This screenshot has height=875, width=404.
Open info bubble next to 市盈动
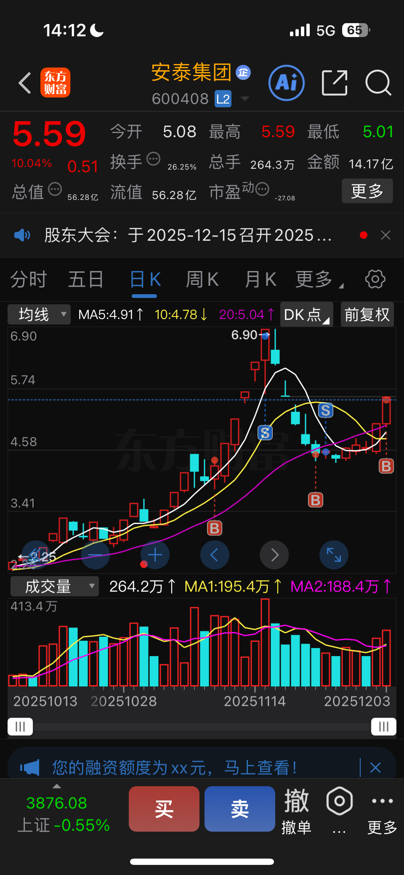click(262, 189)
